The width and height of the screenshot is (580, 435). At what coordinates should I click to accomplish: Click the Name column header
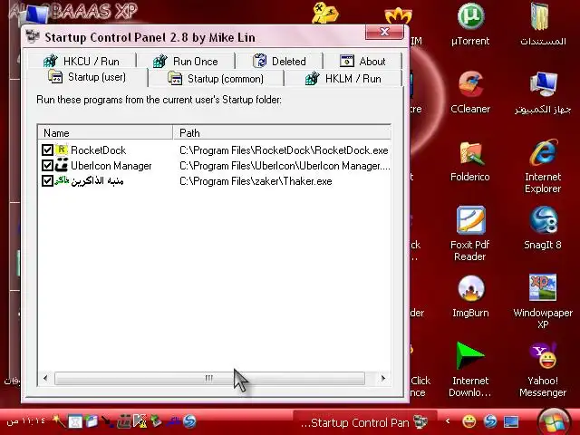pos(105,133)
